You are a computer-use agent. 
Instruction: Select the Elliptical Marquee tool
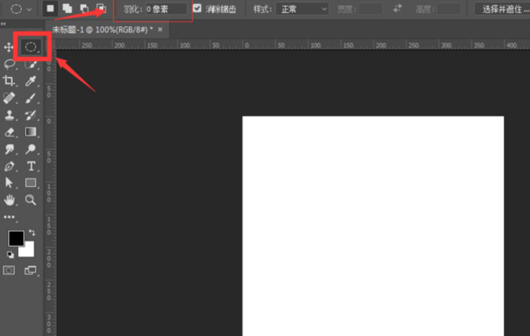click(x=31, y=47)
